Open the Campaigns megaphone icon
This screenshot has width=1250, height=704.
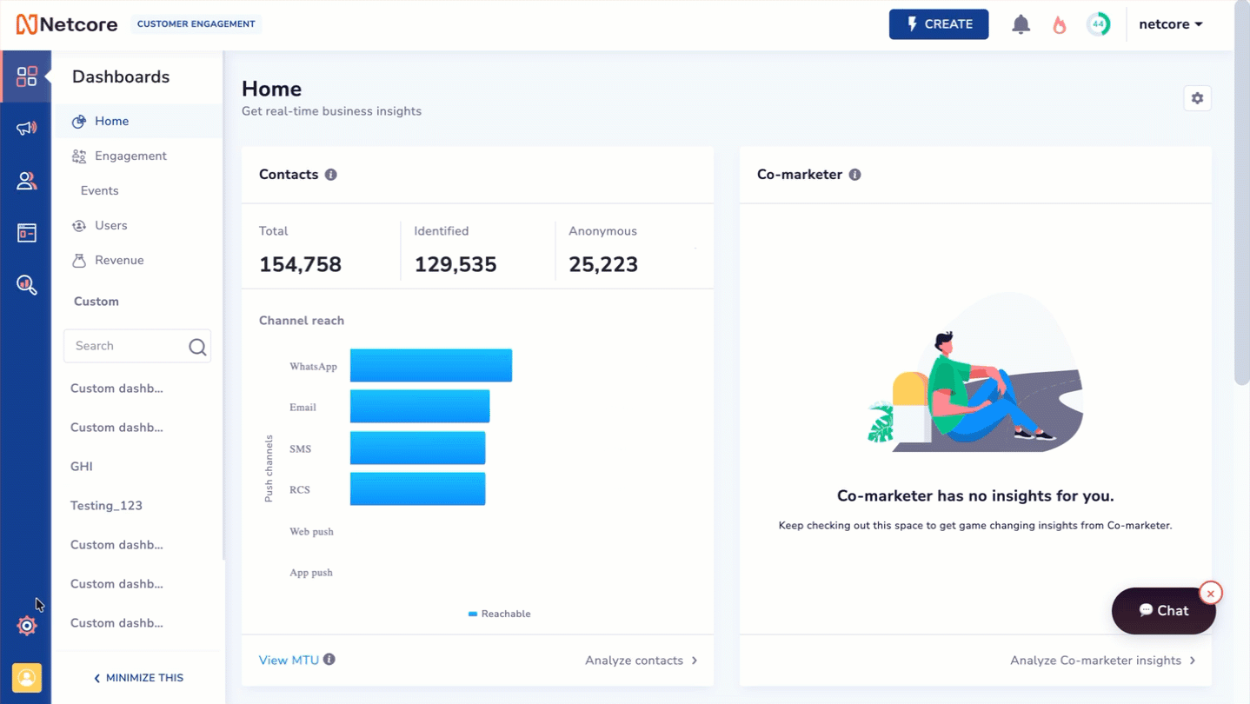(27, 129)
